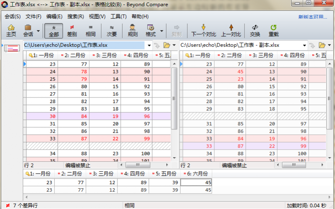Expand the 格式 dropdown arrow
Screen dimensions: 335x209
pos(162,31)
